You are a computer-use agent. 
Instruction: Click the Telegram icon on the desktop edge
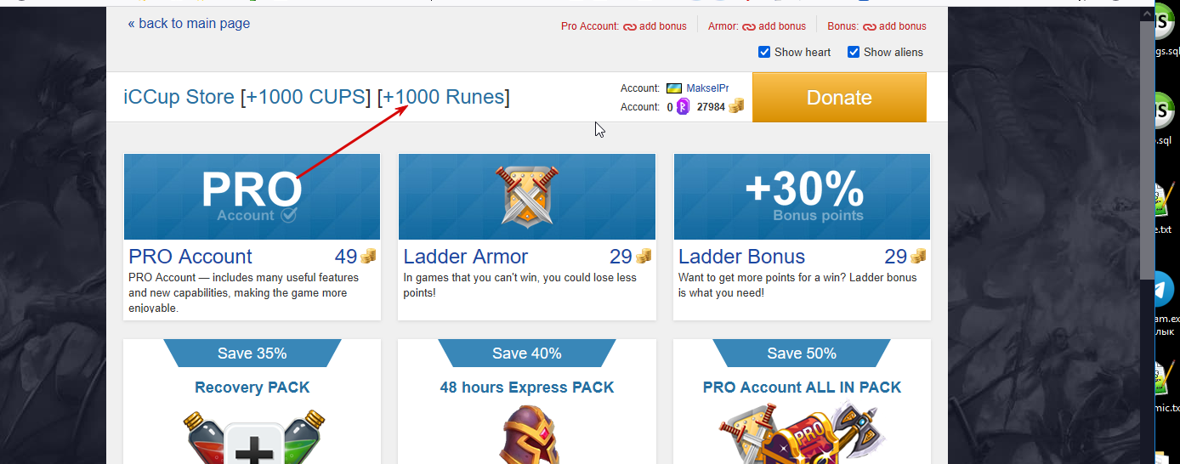click(x=1161, y=289)
